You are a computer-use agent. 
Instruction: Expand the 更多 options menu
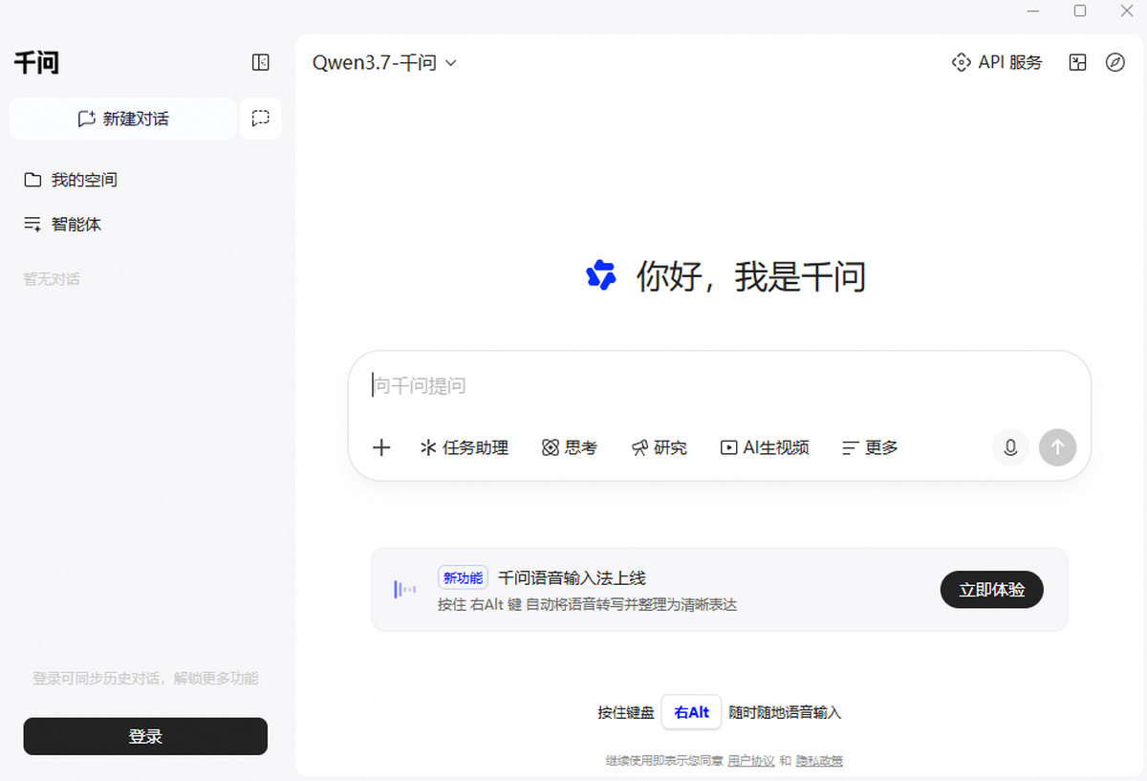pos(870,447)
